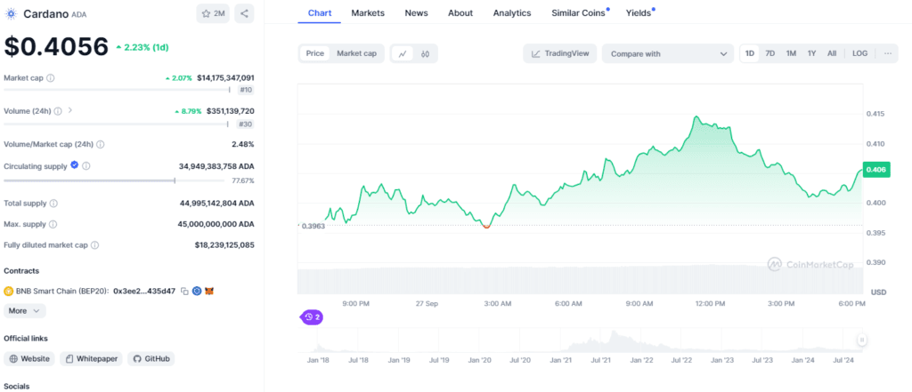Click Volume (24h) info icon
912x392 pixels.
58,111
